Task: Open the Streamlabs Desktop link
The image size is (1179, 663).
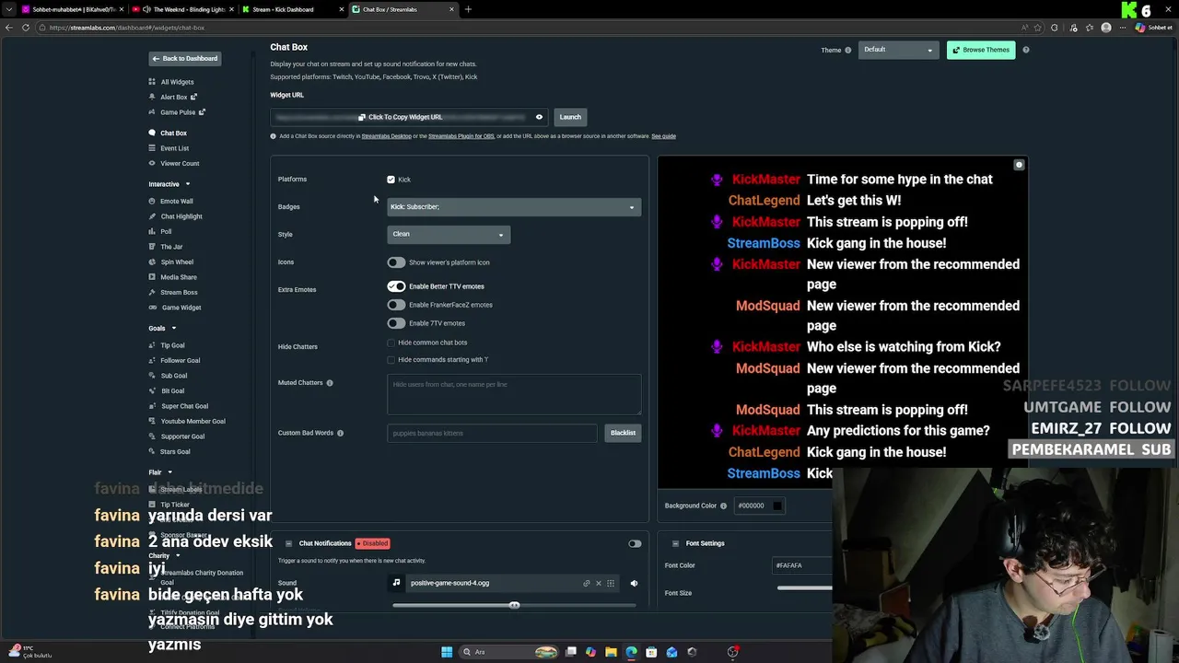Action: [386, 136]
